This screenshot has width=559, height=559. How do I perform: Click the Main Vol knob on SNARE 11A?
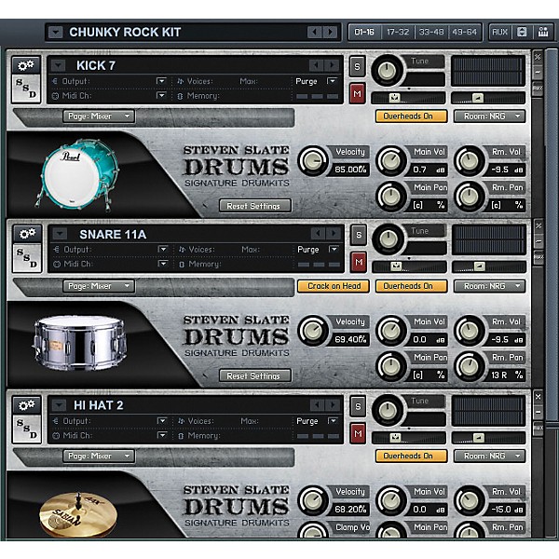pos(391,331)
